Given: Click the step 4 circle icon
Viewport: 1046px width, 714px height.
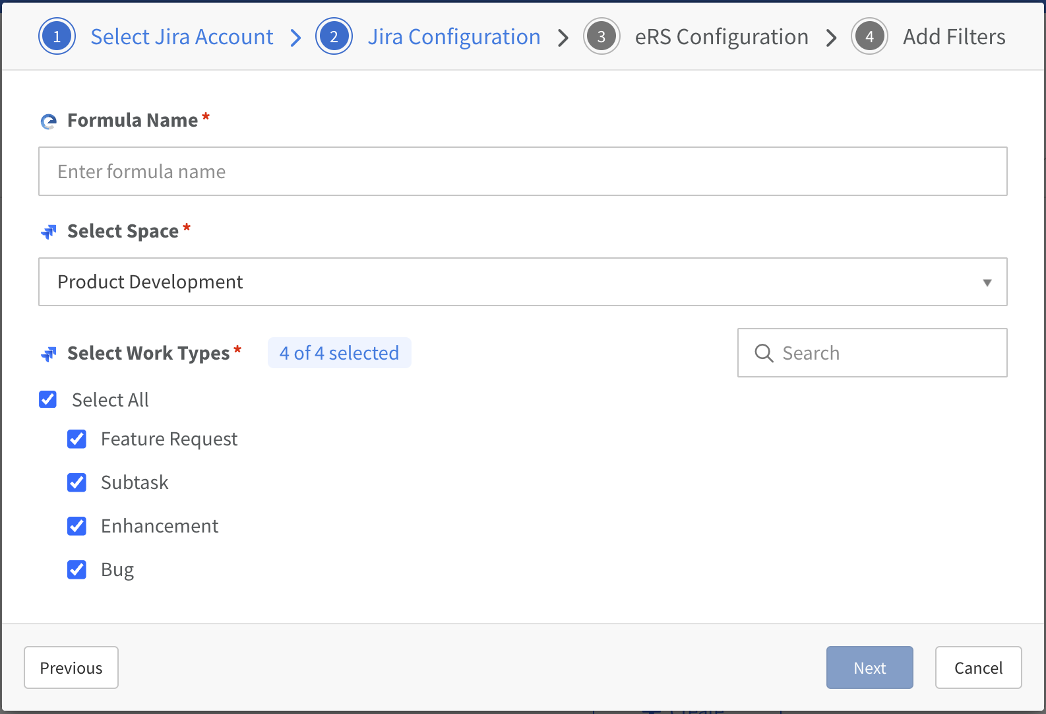Looking at the screenshot, I should 869,36.
